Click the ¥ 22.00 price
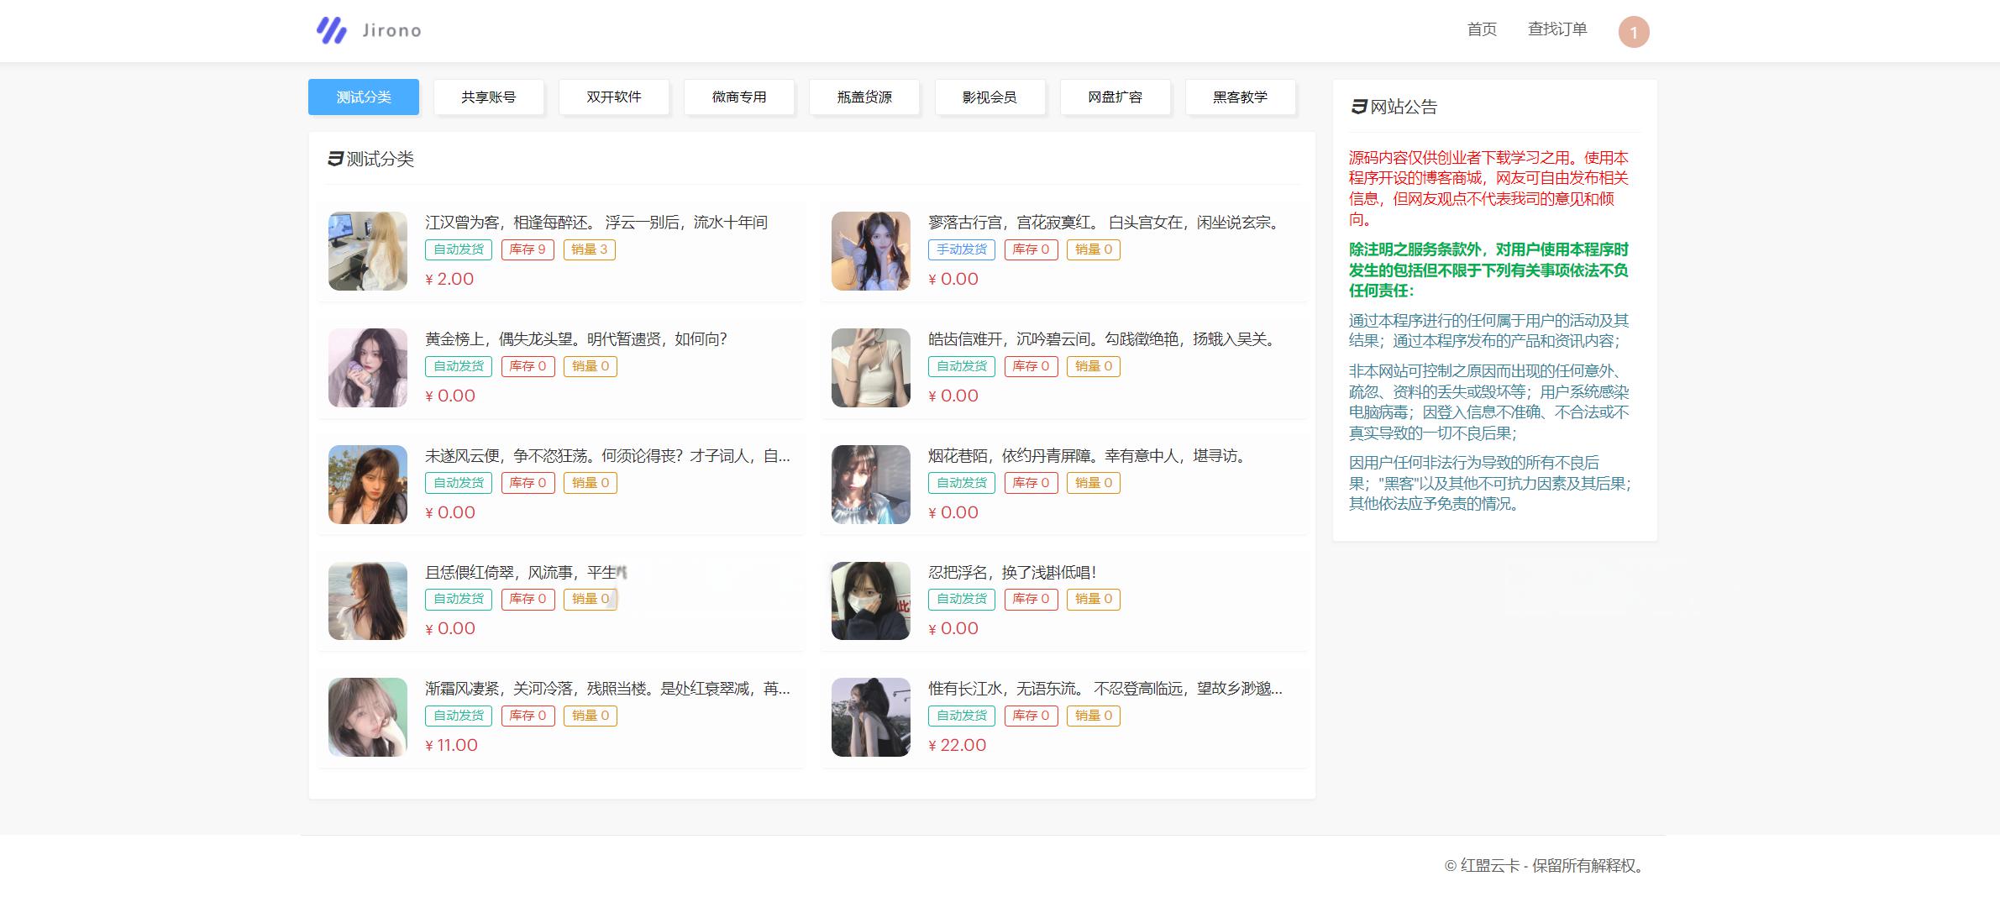This screenshot has height=897, width=2000. point(958,745)
